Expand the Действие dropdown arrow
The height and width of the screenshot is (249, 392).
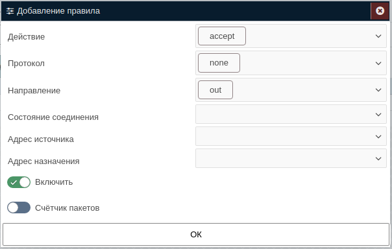click(378, 36)
